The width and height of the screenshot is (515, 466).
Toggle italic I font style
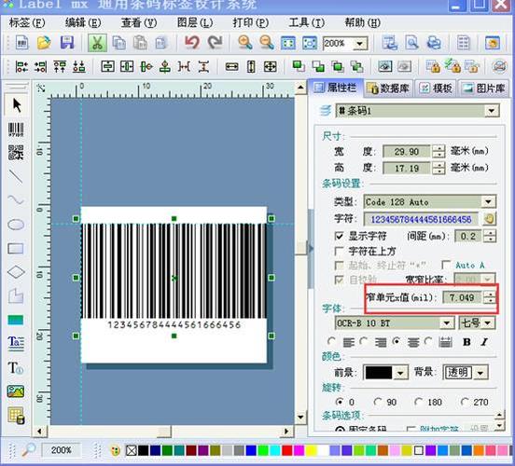pyautogui.click(x=484, y=342)
